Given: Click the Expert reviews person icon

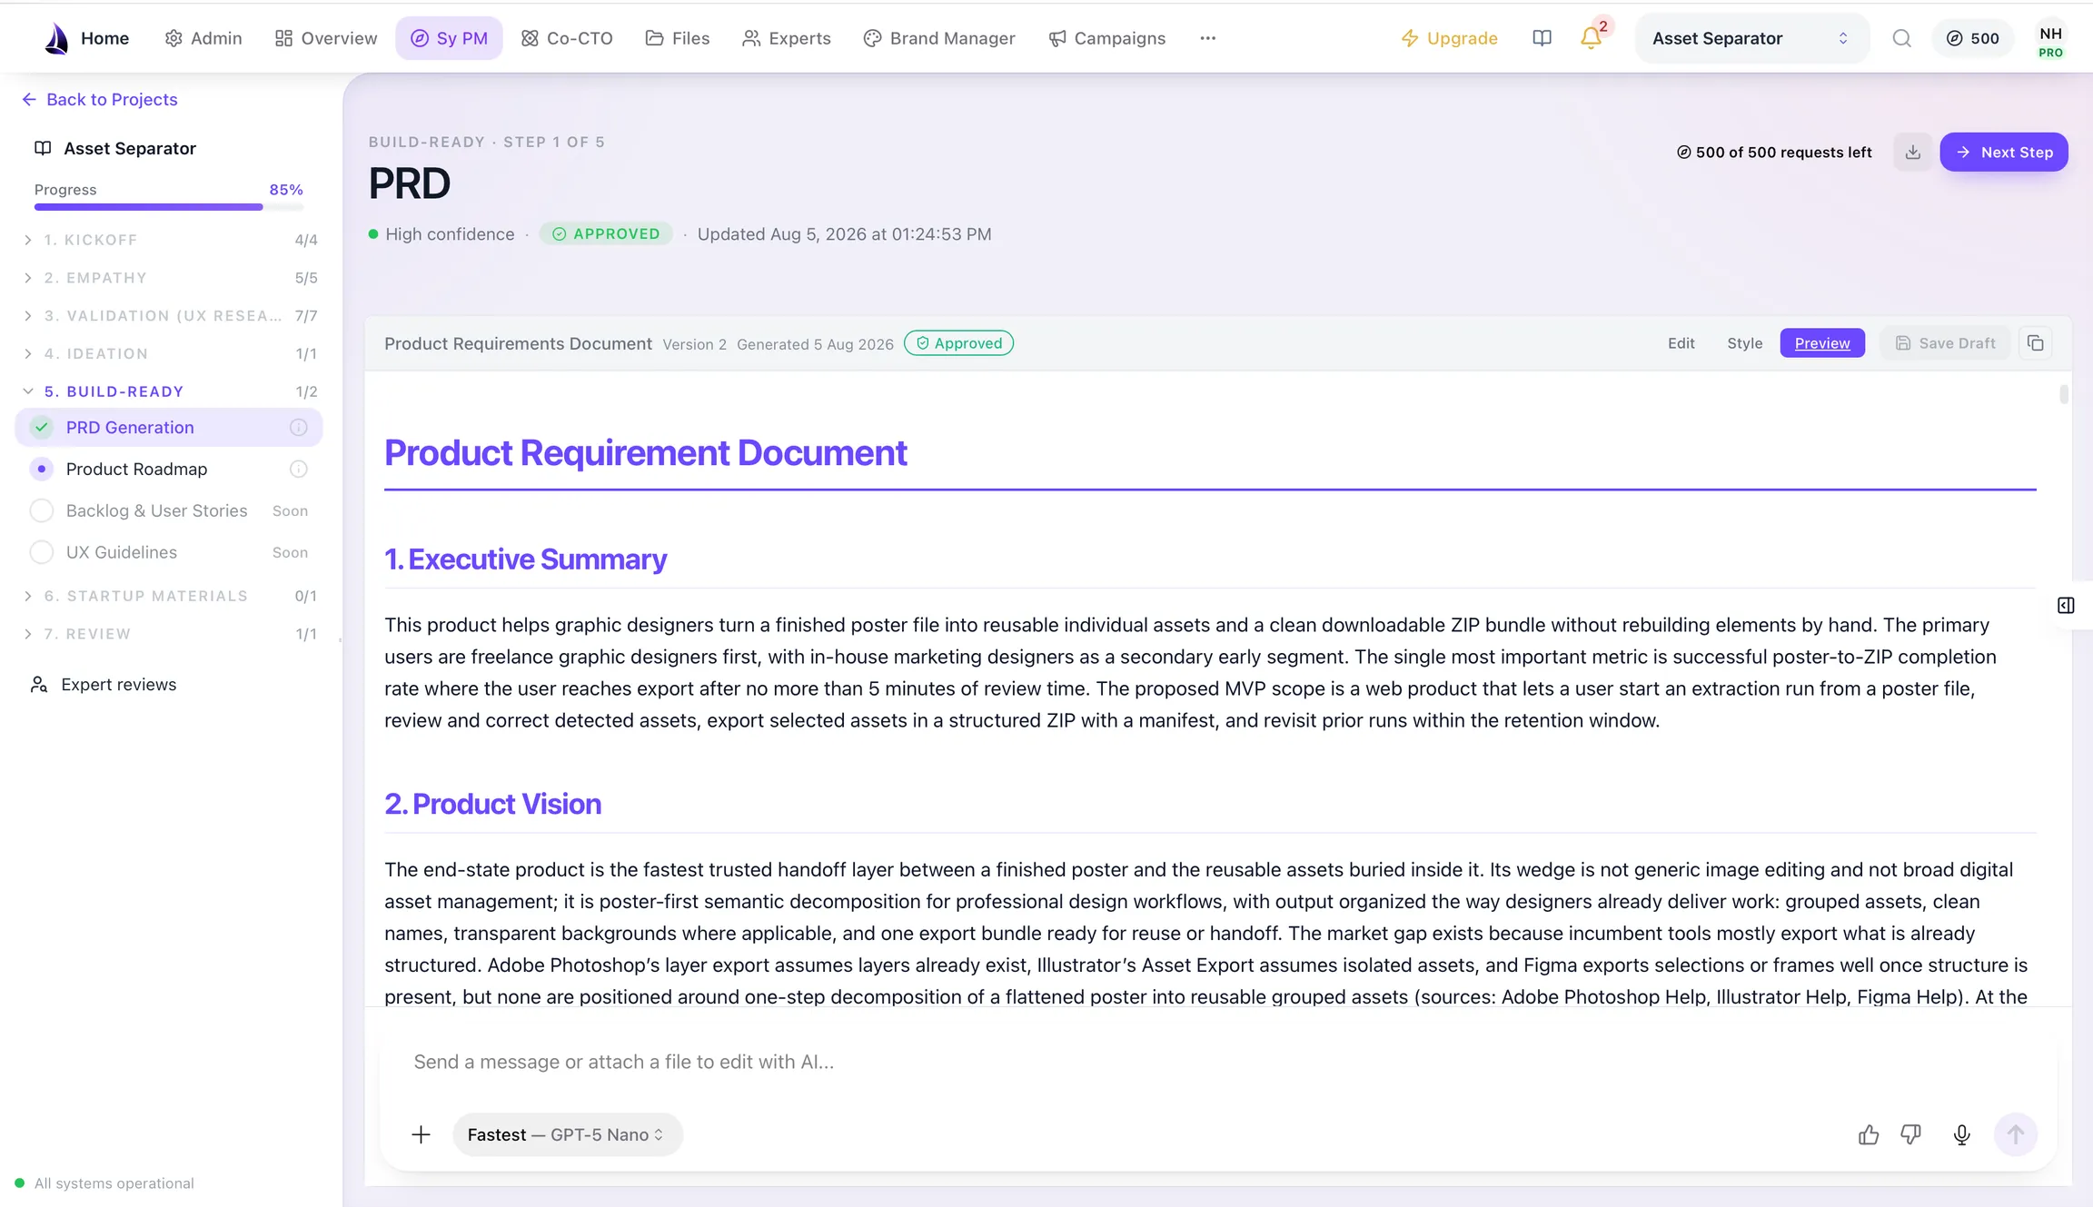Looking at the screenshot, I should point(38,684).
